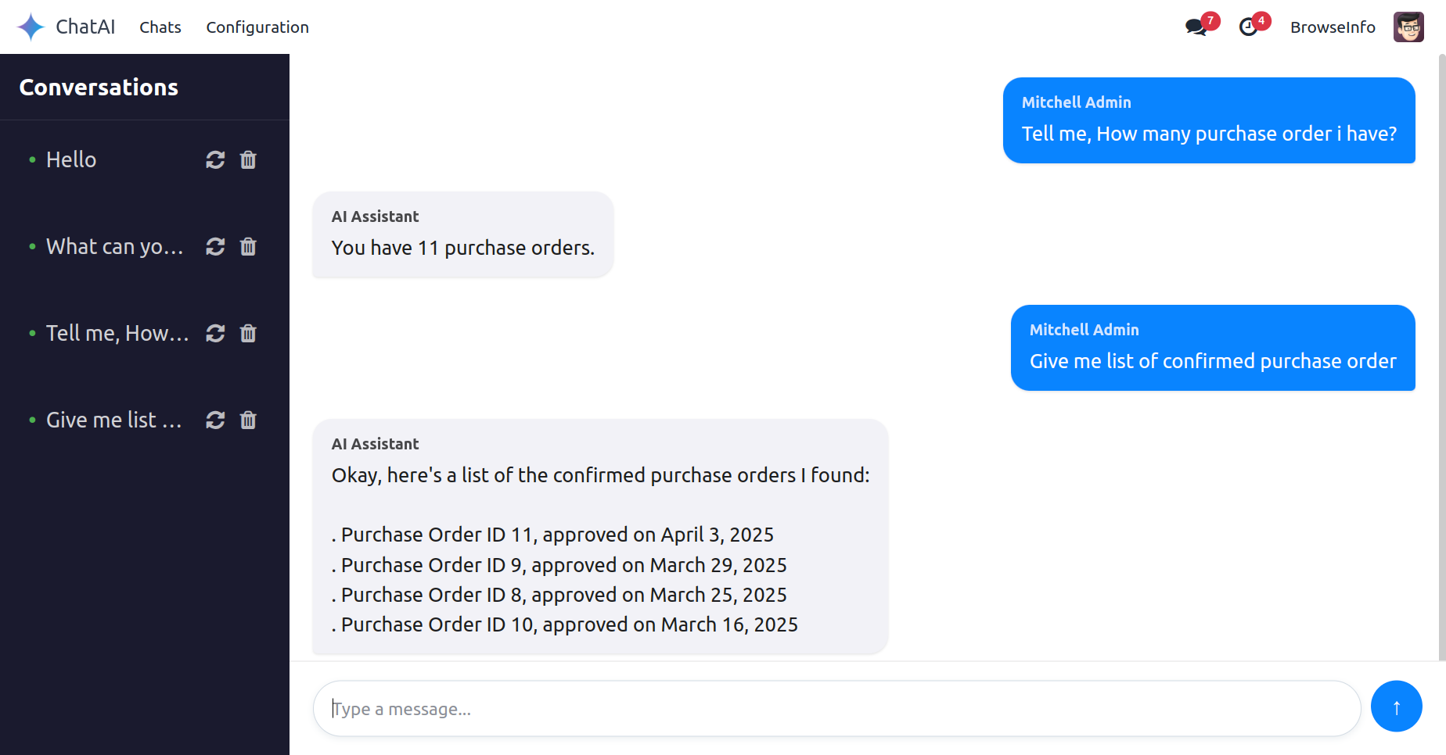The height and width of the screenshot is (755, 1446).
Task: Open the Chats menu
Action: 160,27
